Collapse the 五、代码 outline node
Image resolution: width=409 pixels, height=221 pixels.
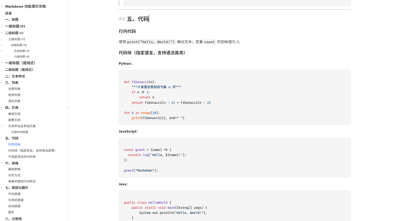(x=2, y=138)
